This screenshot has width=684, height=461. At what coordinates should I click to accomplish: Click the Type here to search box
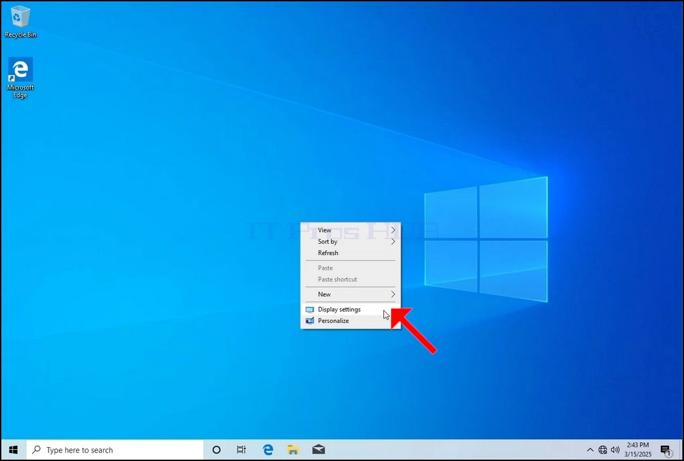(115, 450)
